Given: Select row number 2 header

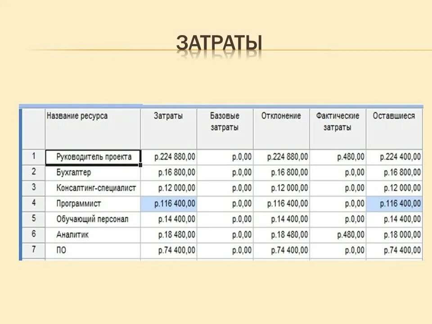Looking at the screenshot, I should [x=33, y=173].
